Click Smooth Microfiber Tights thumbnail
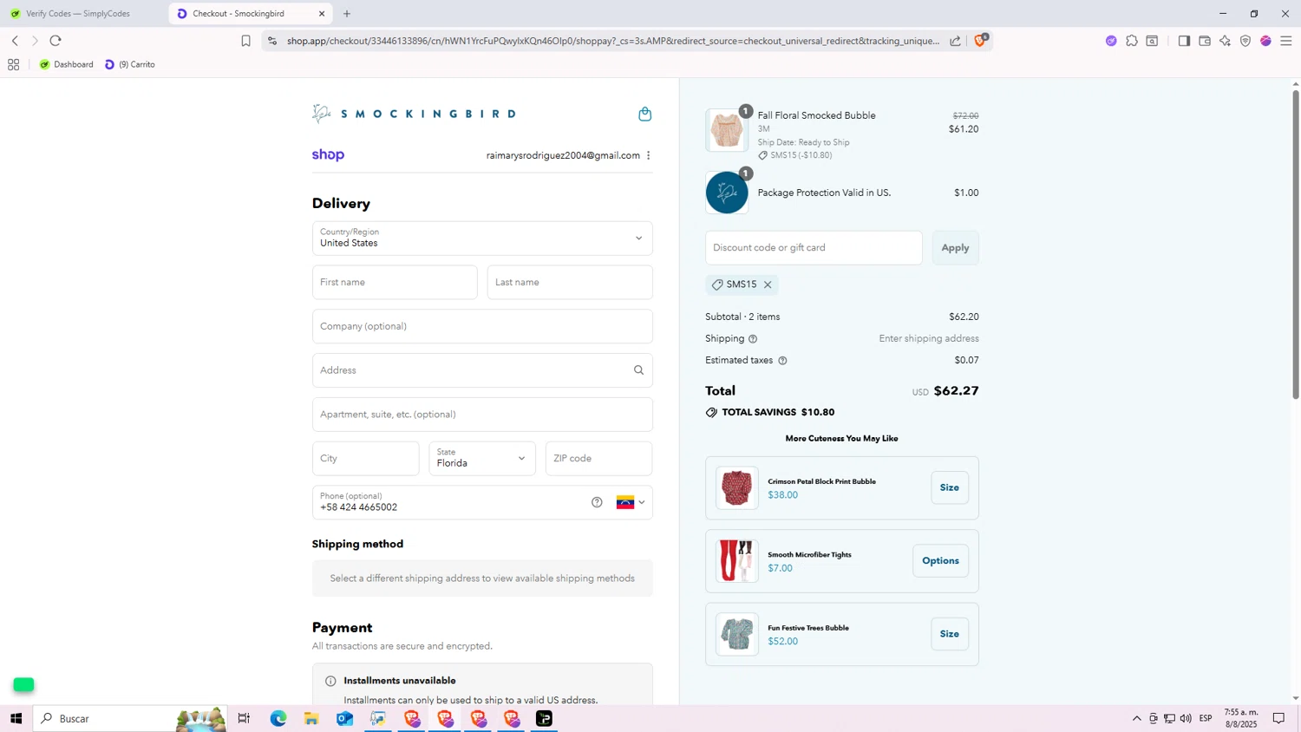Screen dimensions: 1301x732 737,561
